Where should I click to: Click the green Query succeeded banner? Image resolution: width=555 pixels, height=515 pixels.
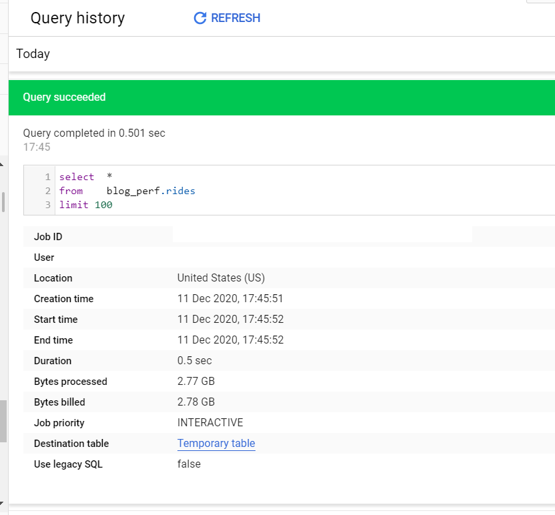tap(282, 97)
